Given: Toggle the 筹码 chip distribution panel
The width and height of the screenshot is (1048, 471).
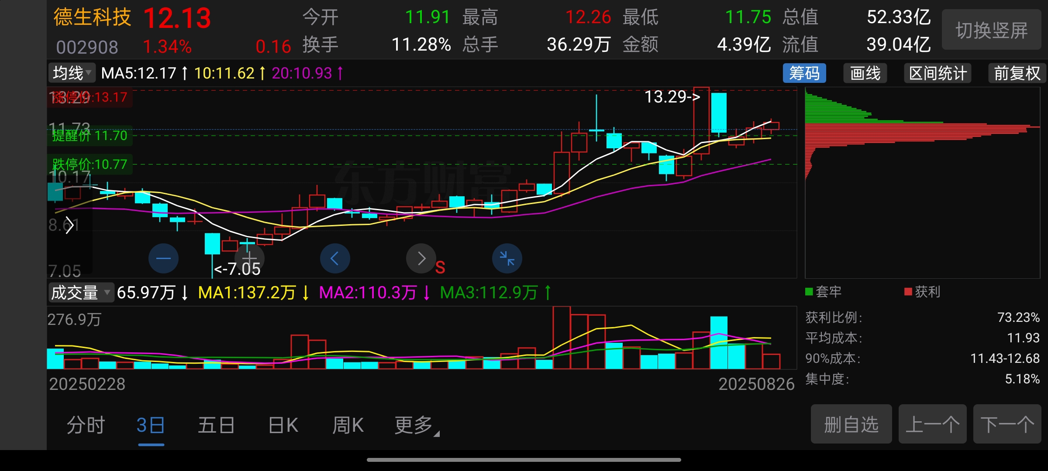Looking at the screenshot, I should tap(804, 73).
